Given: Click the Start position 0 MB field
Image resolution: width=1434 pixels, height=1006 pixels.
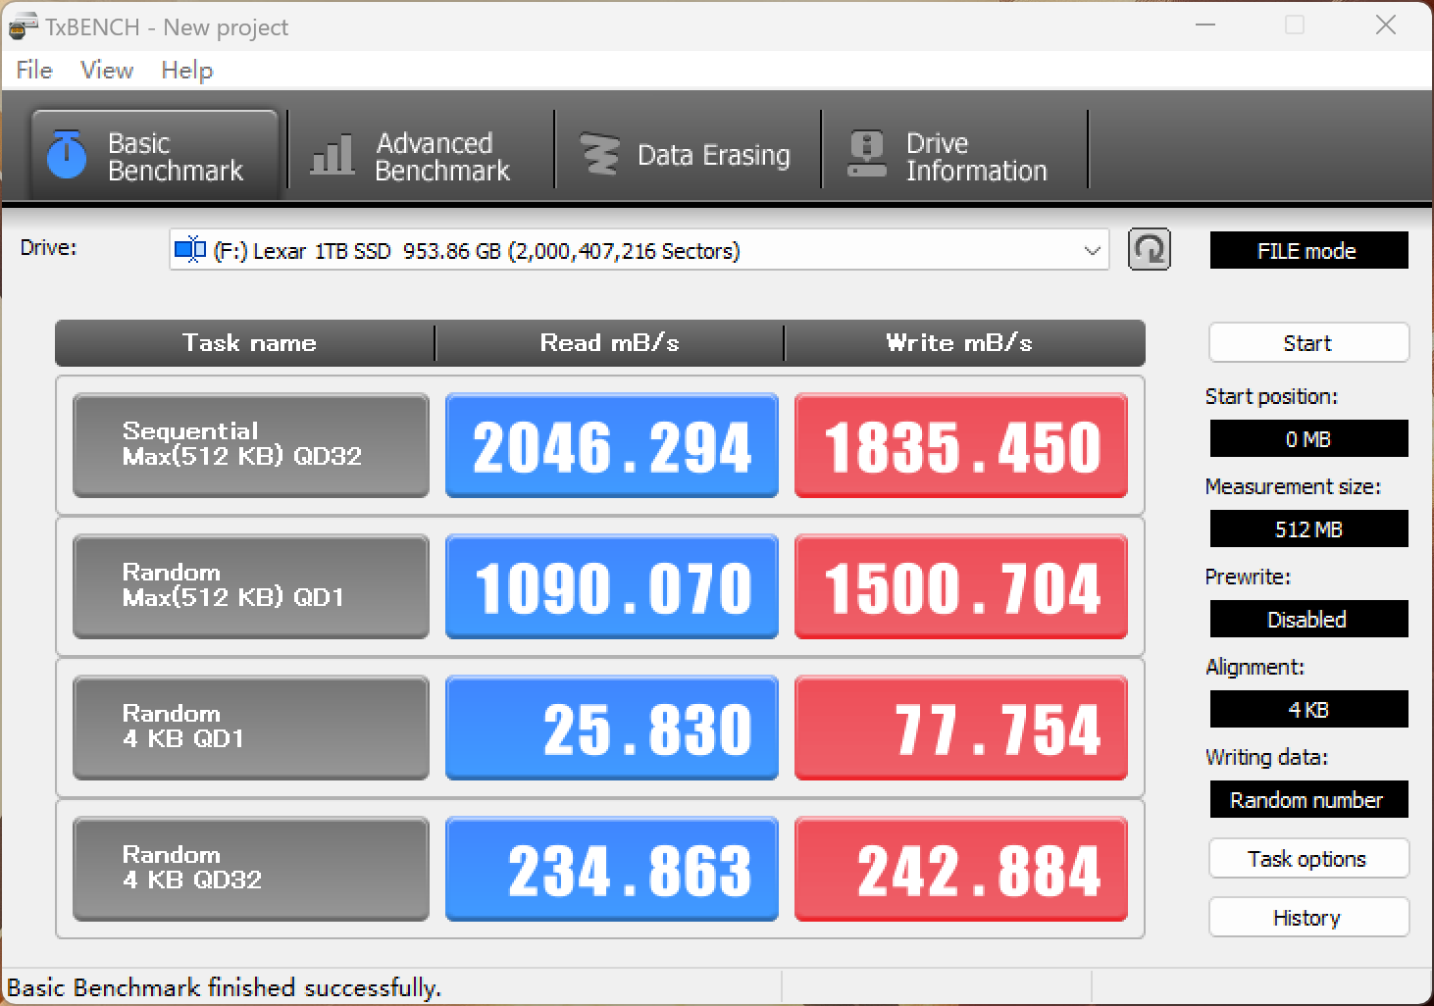Looking at the screenshot, I should point(1307,439).
